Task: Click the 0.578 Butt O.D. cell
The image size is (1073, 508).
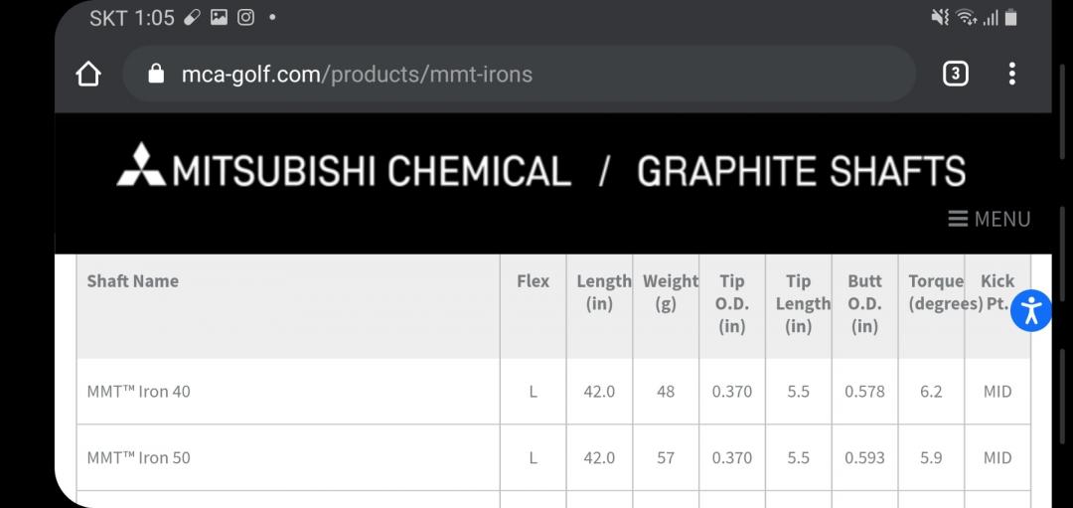Action: pyautogui.click(x=864, y=392)
